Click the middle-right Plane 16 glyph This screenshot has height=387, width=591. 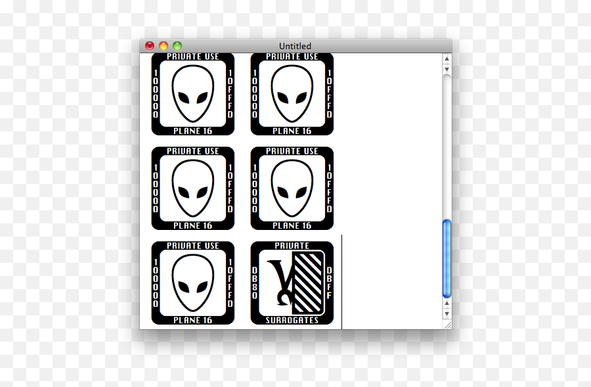[x=292, y=187]
